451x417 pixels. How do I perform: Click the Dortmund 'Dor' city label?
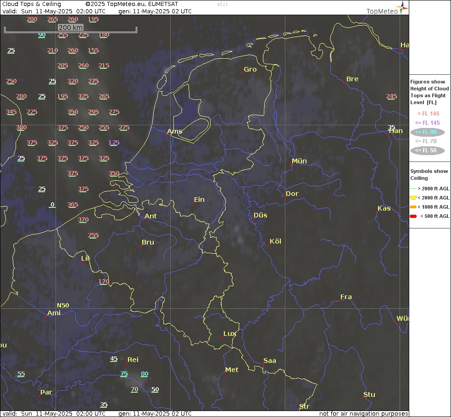(292, 194)
